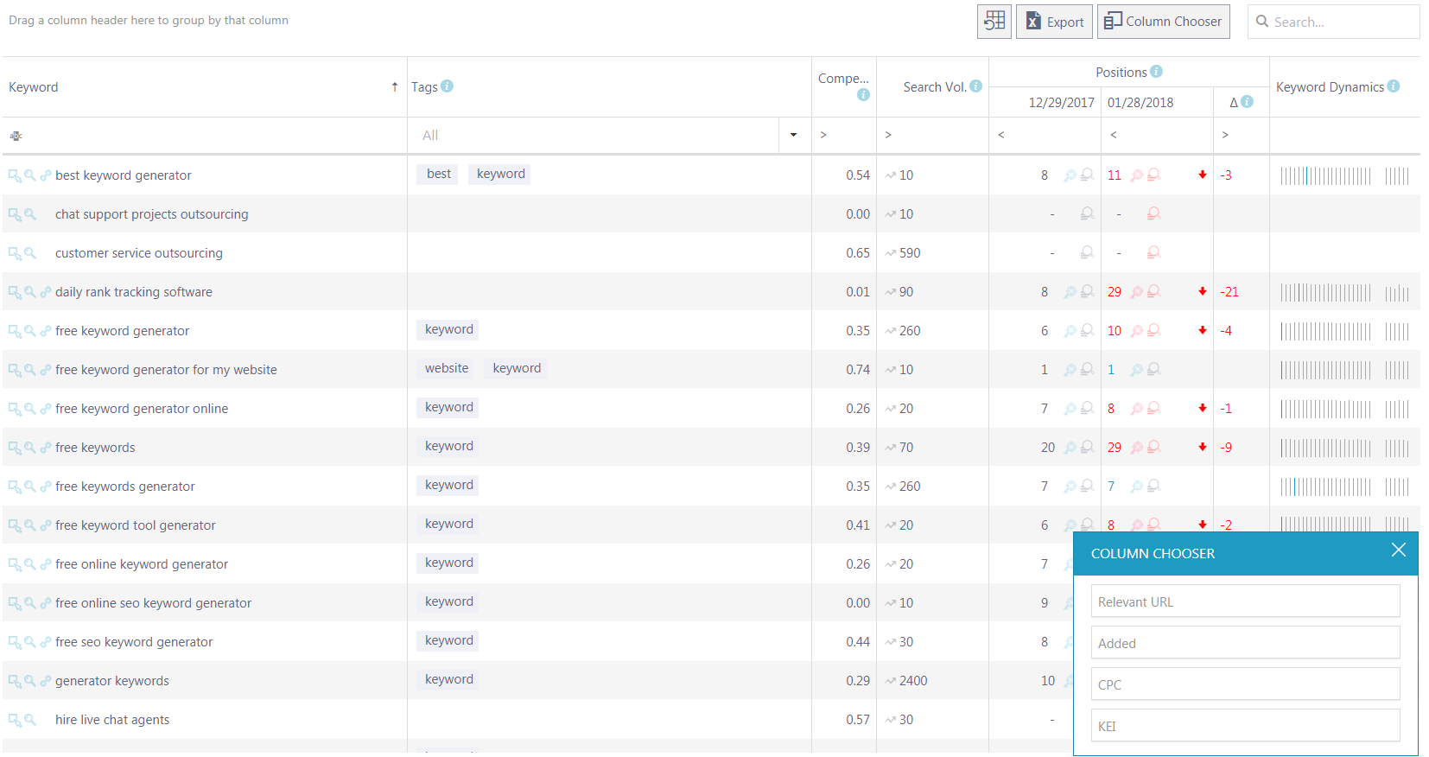Screen dimensions: 1429x757
Task: Click the reset grid layout icon button
Action: (x=994, y=22)
